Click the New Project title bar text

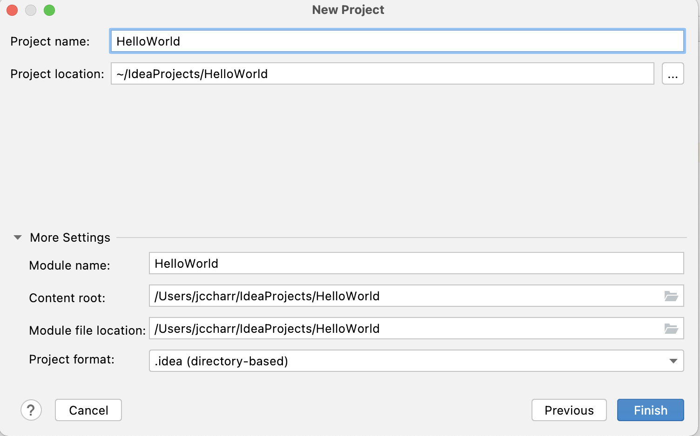(348, 10)
